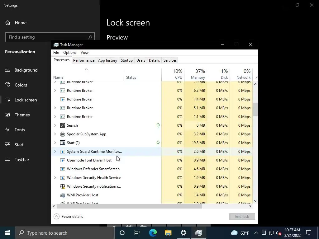
Task: Click the Find a setting search box
Action: (x=50, y=37)
